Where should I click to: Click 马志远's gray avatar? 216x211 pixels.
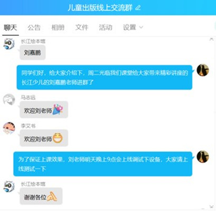tap(9, 100)
